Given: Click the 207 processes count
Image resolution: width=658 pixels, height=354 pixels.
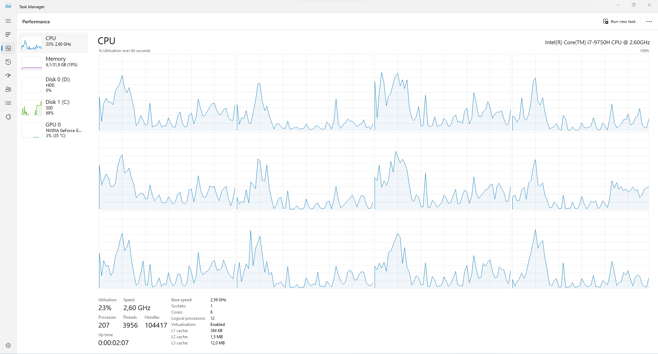Looking at the screenshot, I should pos(104,325).
